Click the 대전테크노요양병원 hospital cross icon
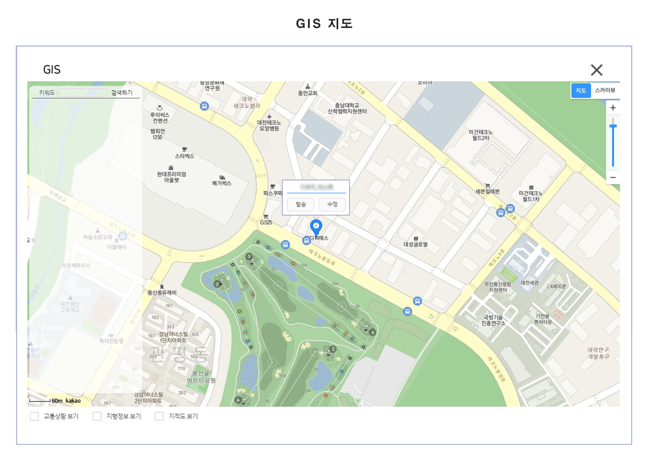The height and width of the screenshot is (461, 647). click(269, 117)
